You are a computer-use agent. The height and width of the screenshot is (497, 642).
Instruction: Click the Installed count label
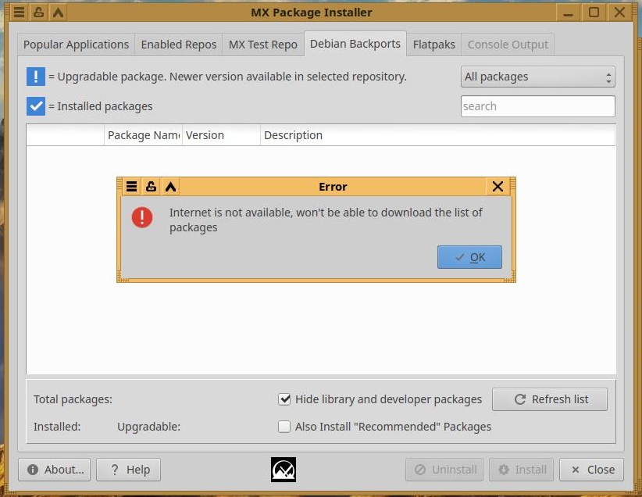[57, 427]
